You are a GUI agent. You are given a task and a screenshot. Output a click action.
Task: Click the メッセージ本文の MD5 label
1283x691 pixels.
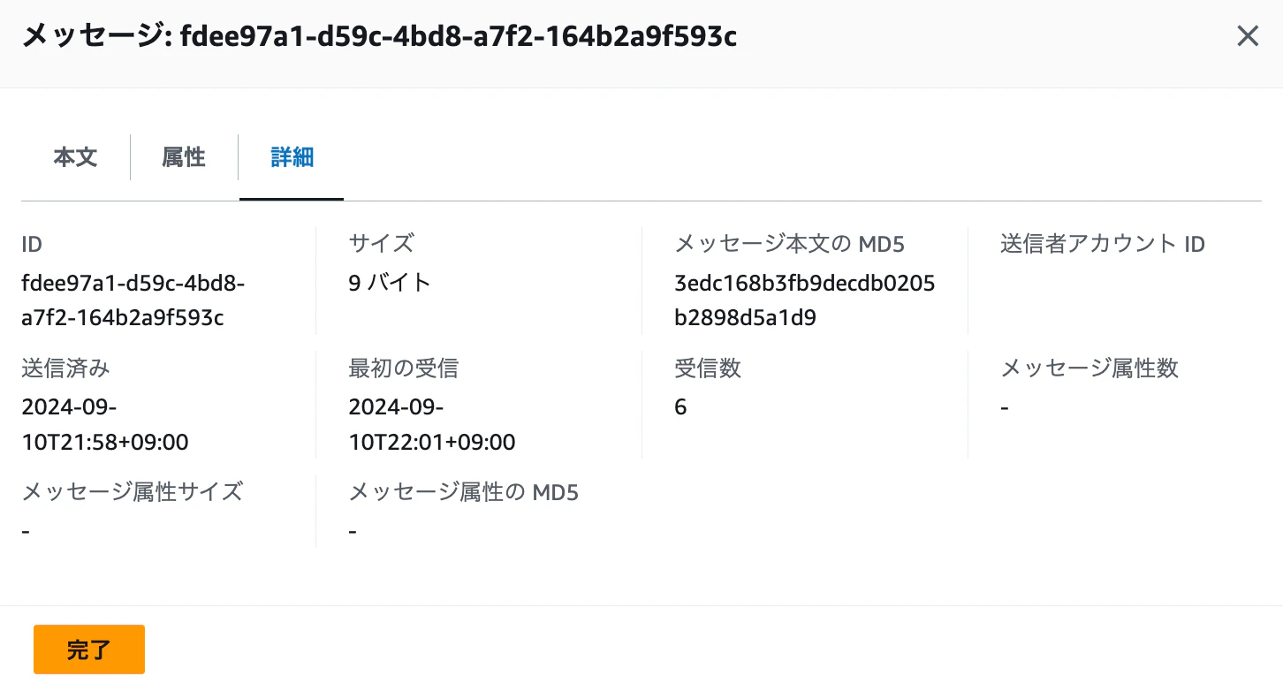click(789, 243)
